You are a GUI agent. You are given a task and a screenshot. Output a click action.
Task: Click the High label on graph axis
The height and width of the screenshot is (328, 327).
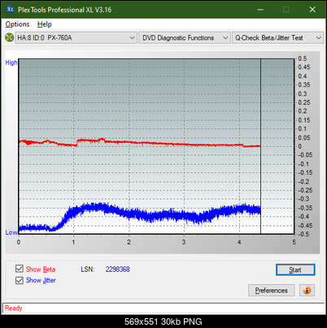click(11, 63)
